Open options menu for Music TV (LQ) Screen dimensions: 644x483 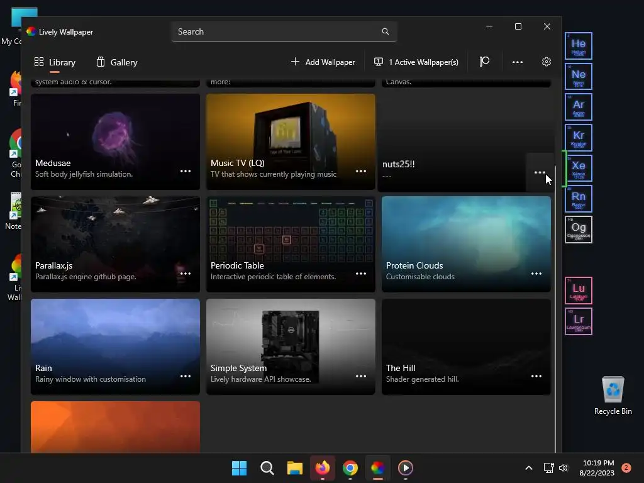(x=361, y=171)
